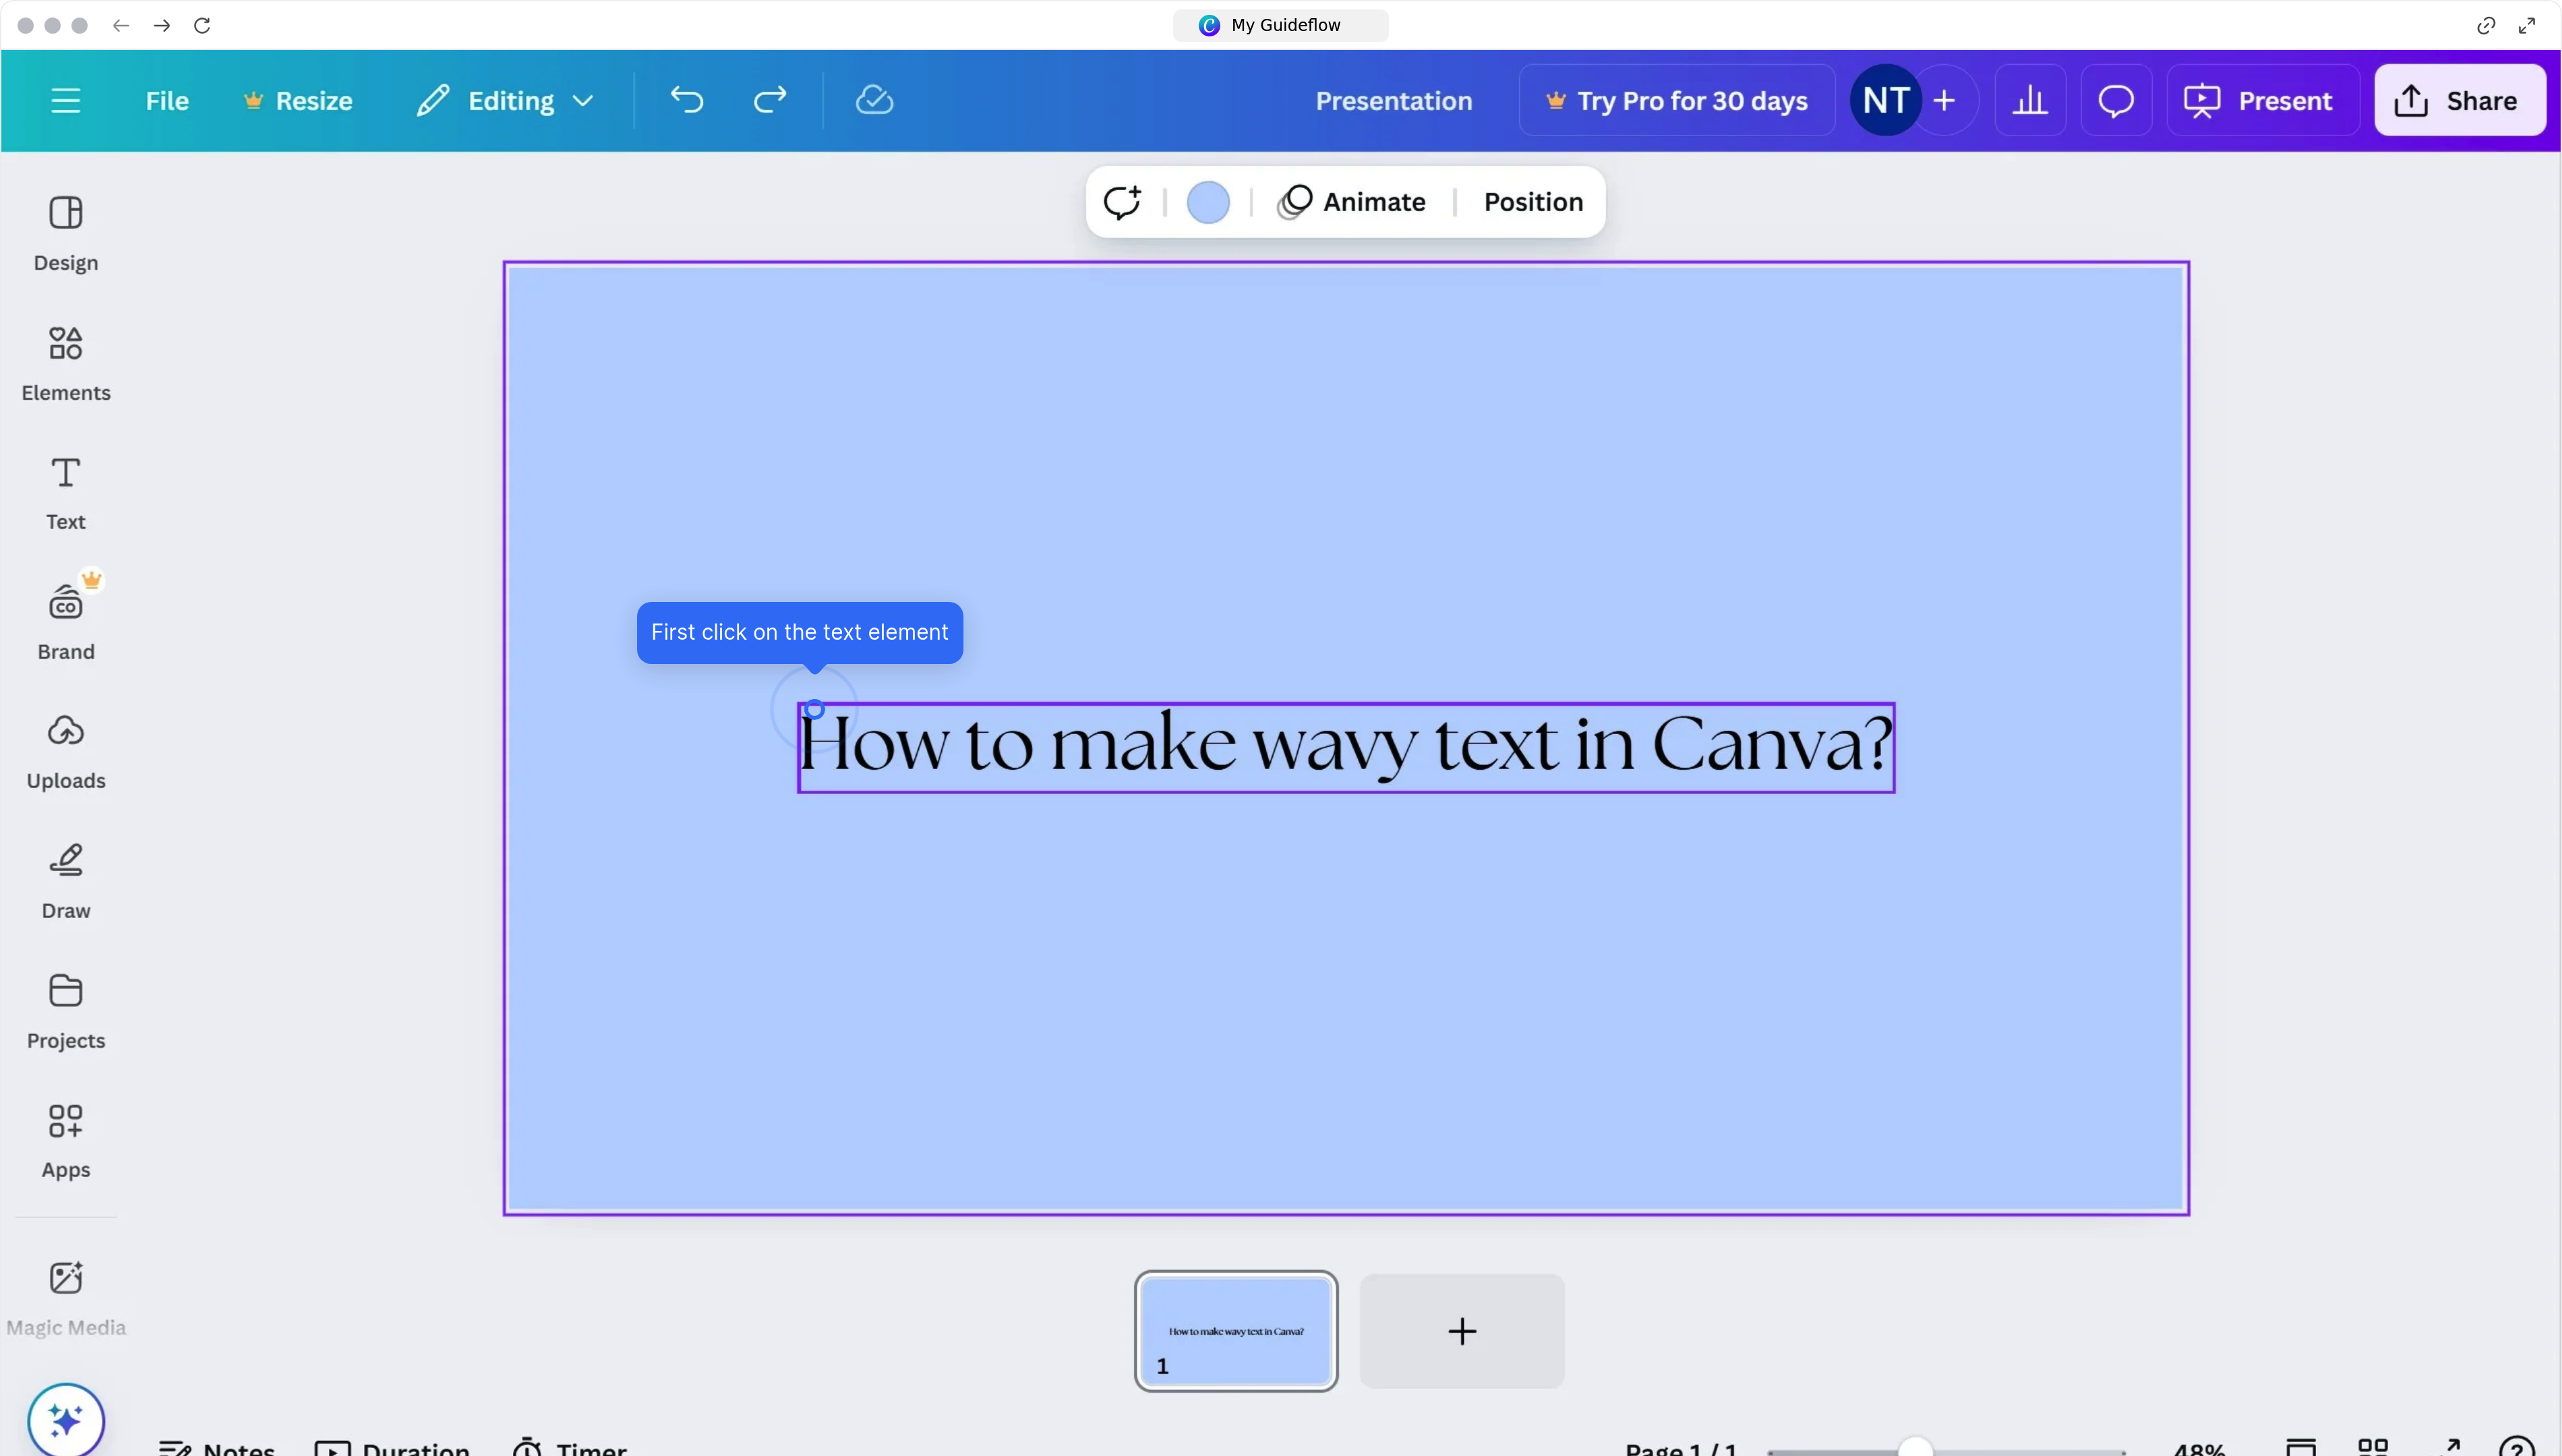Screen dimensions: 2562x1456
Task: Click Try Pro for 30 days
Action: pyautogui.click(x=1675, y=100)
